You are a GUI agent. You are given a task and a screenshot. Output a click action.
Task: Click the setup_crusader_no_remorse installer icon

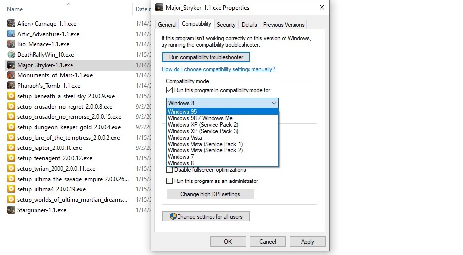11,116
